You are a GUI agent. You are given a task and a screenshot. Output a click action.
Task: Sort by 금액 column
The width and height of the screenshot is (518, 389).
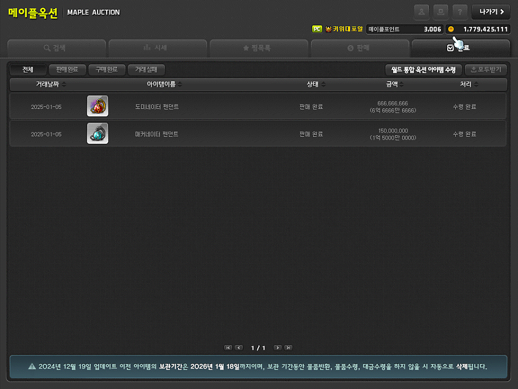point(395,84)
